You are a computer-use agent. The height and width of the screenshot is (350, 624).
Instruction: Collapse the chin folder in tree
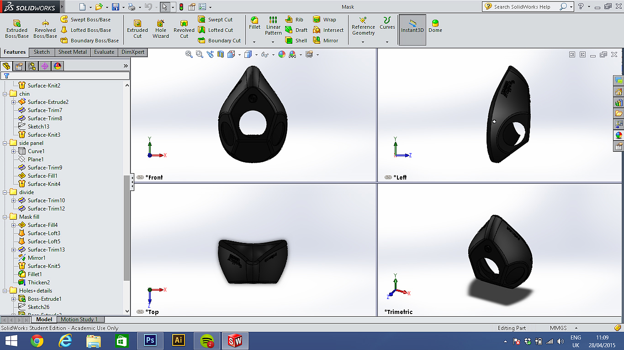click(5, 94)
